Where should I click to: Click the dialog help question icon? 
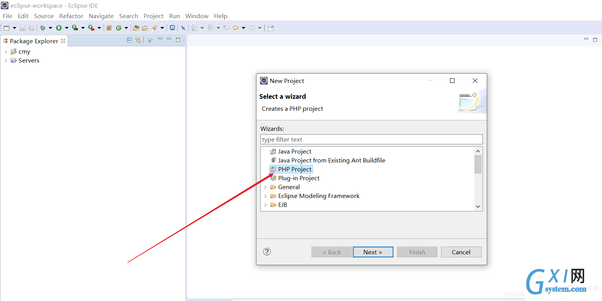pos(267,252)
